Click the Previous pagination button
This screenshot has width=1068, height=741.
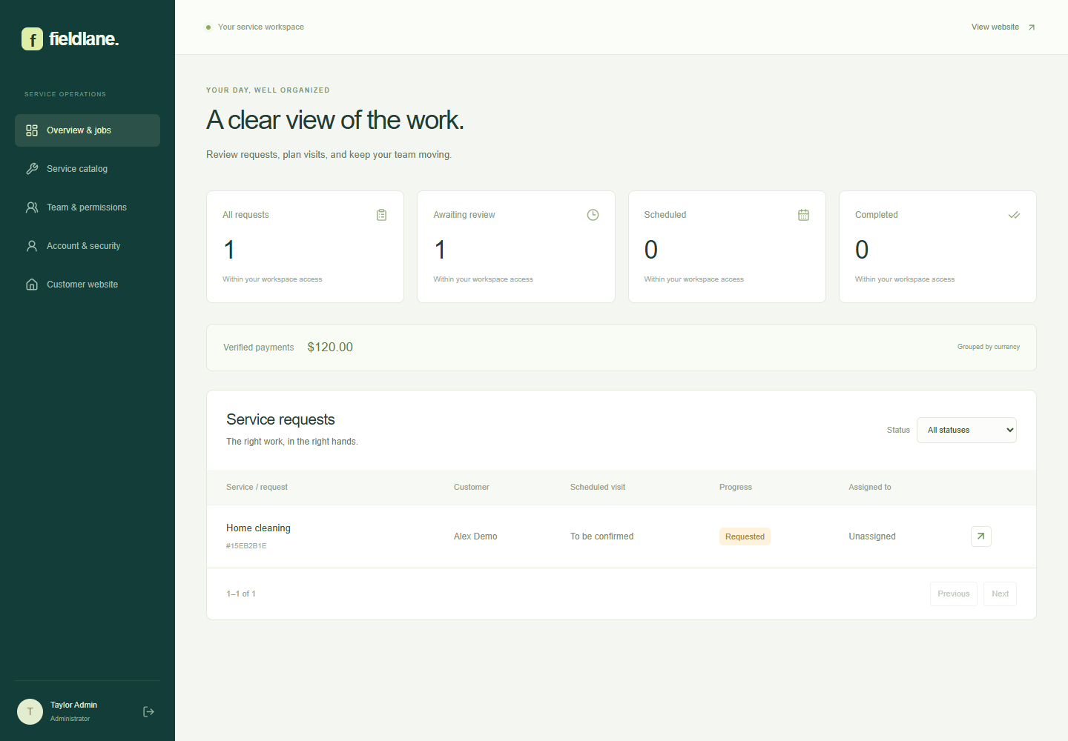[953, 594]
